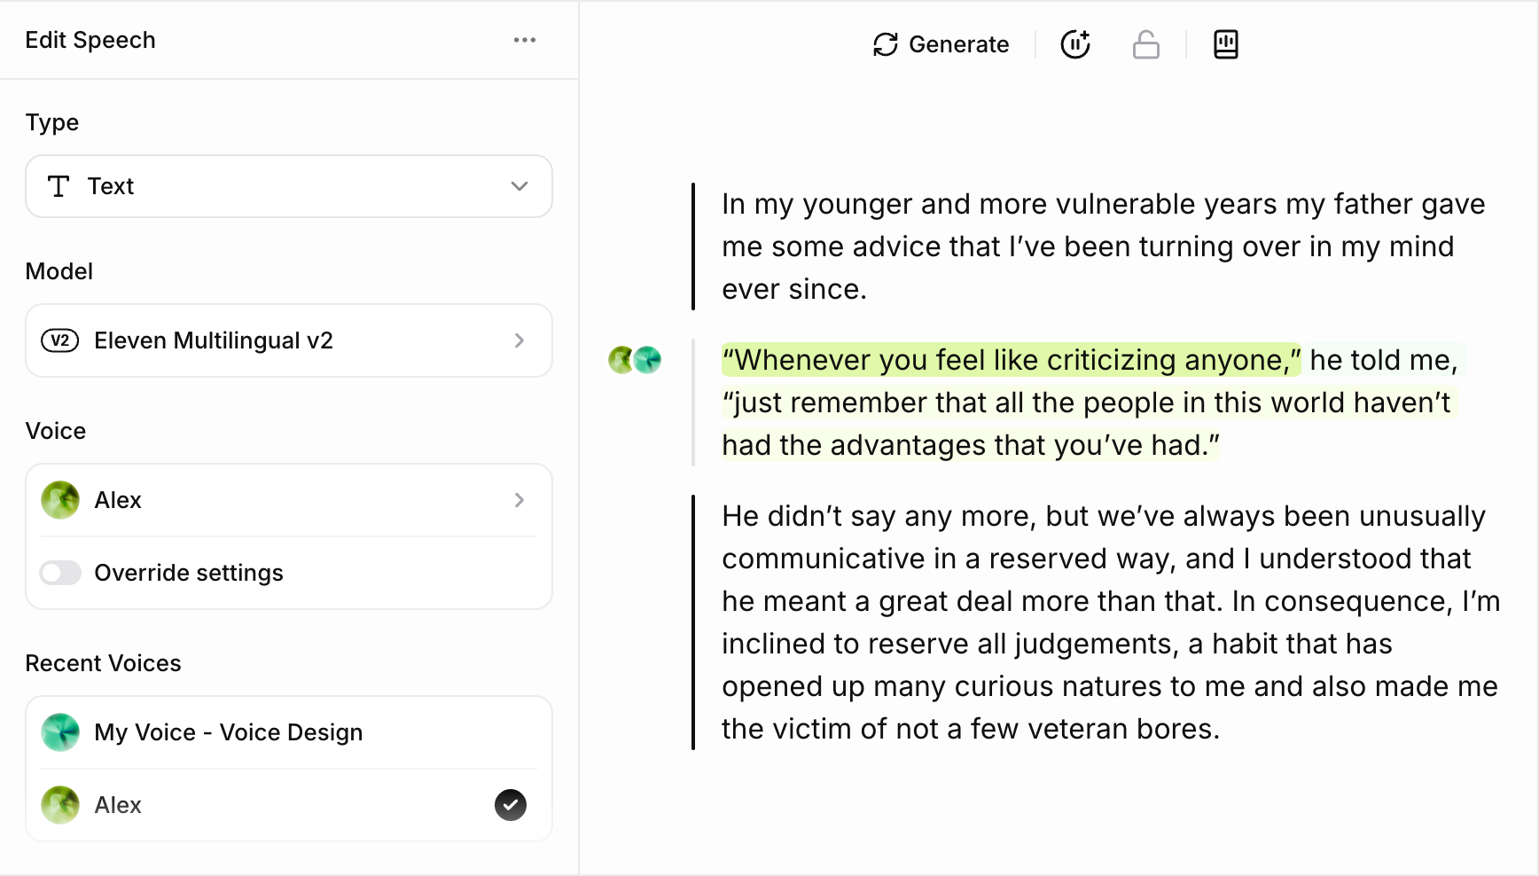Deselect the checkmark on Alex in Recent Voices

coord(510,804)
